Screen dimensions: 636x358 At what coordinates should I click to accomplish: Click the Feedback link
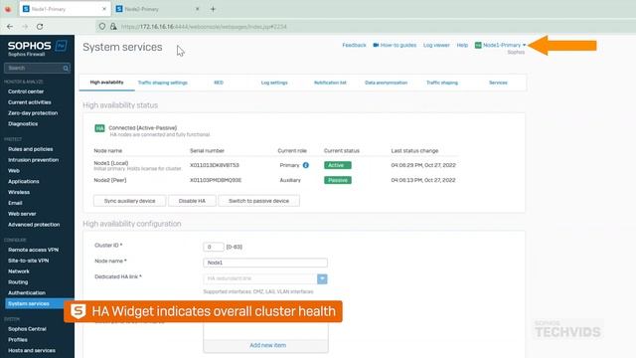point(354,45)
